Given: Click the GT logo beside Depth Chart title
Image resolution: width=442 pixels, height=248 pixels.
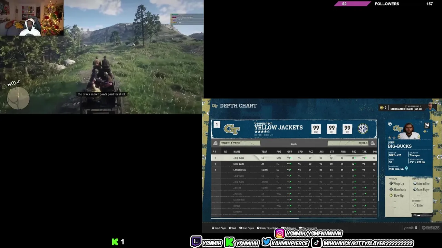Looking at the screenshot, I should pos(215,106).
